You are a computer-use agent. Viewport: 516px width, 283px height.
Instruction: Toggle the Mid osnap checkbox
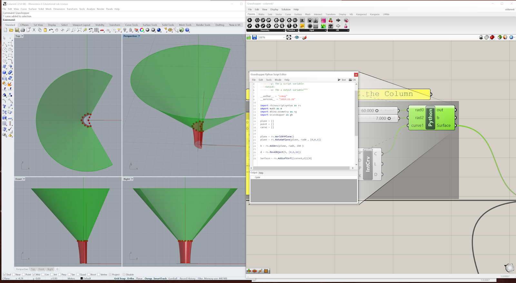point(34,275)
